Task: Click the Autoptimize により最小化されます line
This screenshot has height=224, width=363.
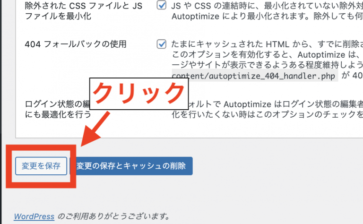Action: [x=267, y=16]
